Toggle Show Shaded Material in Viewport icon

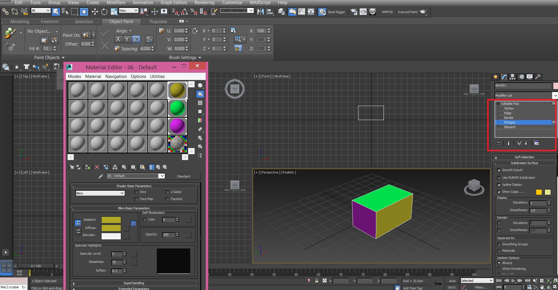pyautogui.click(x=142, y=167)
